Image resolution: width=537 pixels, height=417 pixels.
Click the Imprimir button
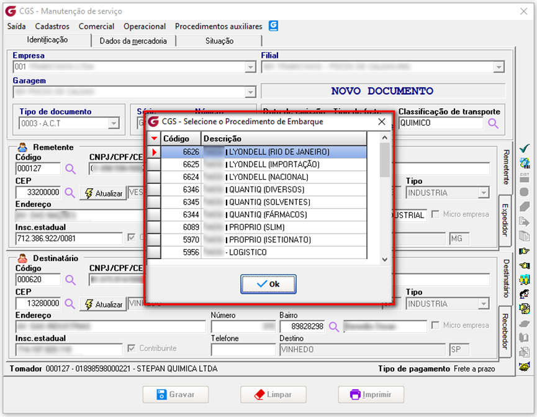[x=371, y=395]
